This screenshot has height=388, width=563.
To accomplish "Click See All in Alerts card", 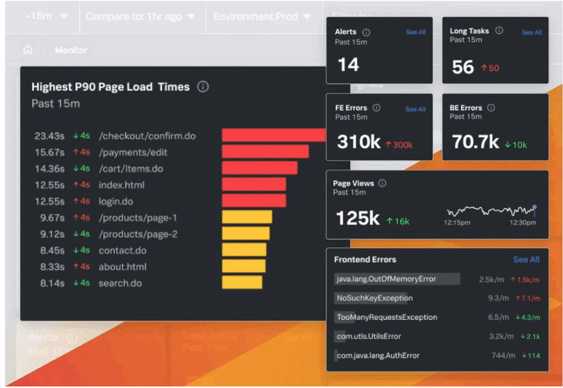I will tap(416, 32).
